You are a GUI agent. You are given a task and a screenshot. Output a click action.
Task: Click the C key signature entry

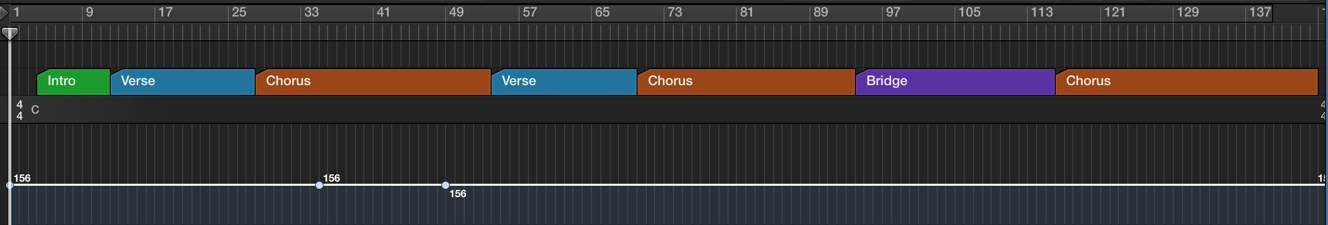[x=35, y=109]
